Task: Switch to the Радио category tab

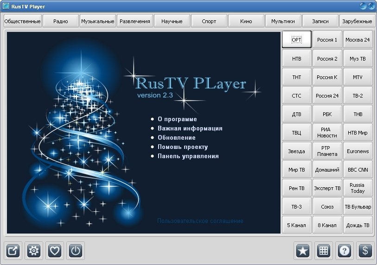Action: [x=60, y=21]
